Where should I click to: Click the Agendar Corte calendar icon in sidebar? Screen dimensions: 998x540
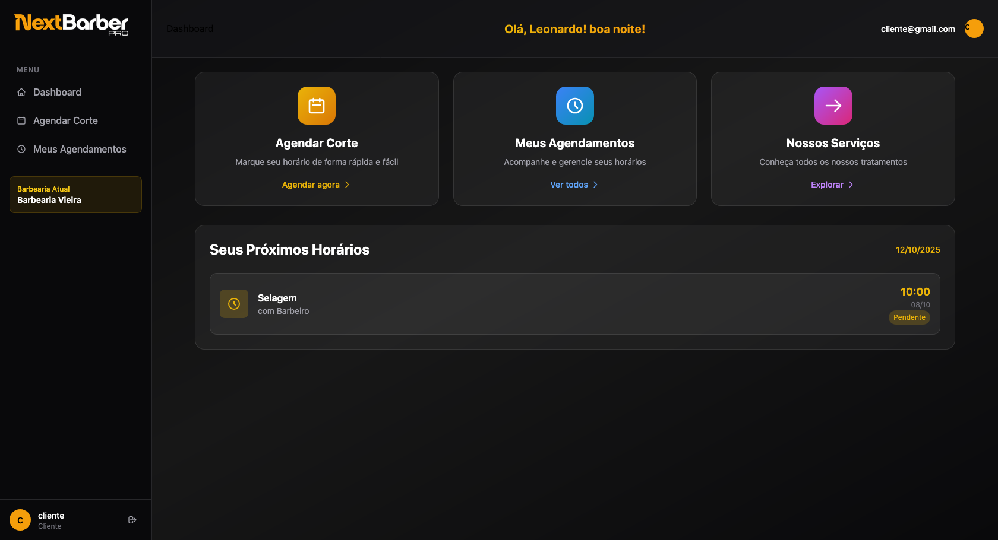point(21,120)
